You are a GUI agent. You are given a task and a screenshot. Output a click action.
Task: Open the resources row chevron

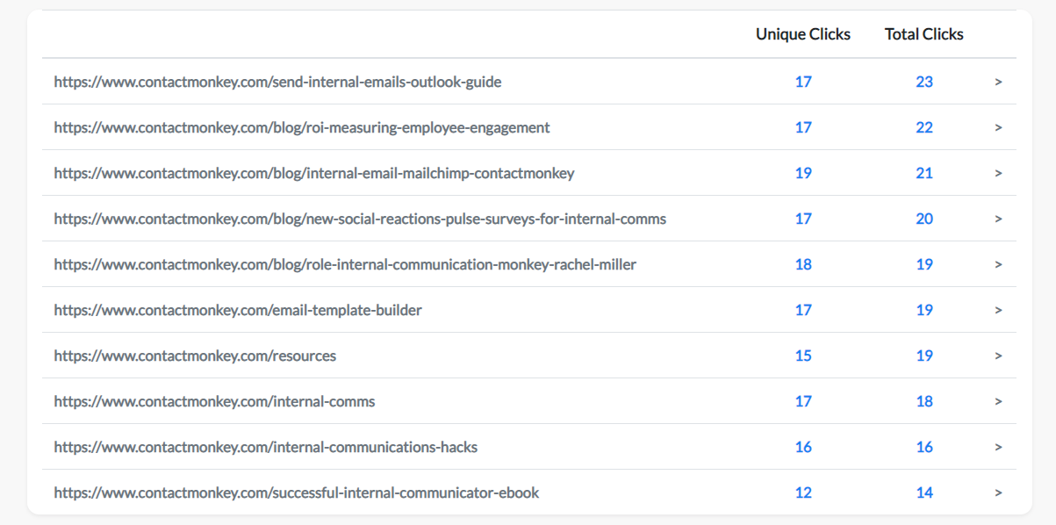[x=998, y=356]
